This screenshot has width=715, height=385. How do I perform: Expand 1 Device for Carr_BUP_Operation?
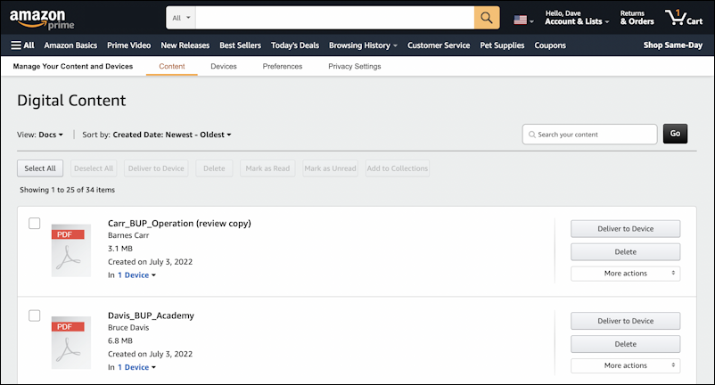pos(136,274)
